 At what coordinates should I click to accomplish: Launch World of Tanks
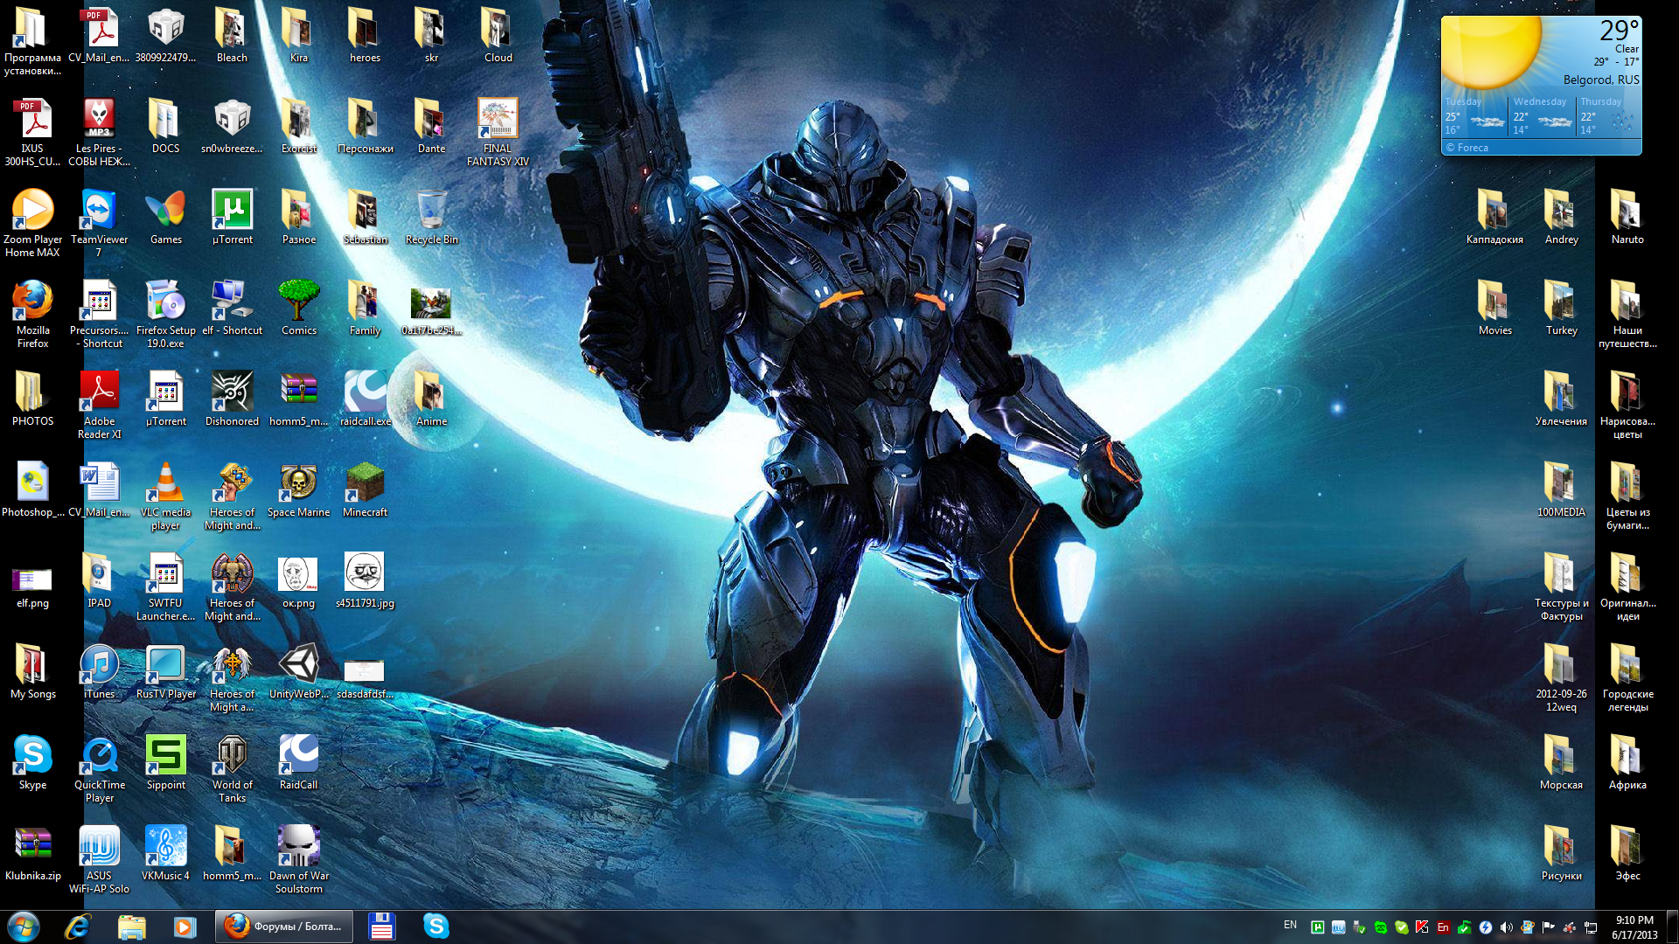tap(232, 755)
